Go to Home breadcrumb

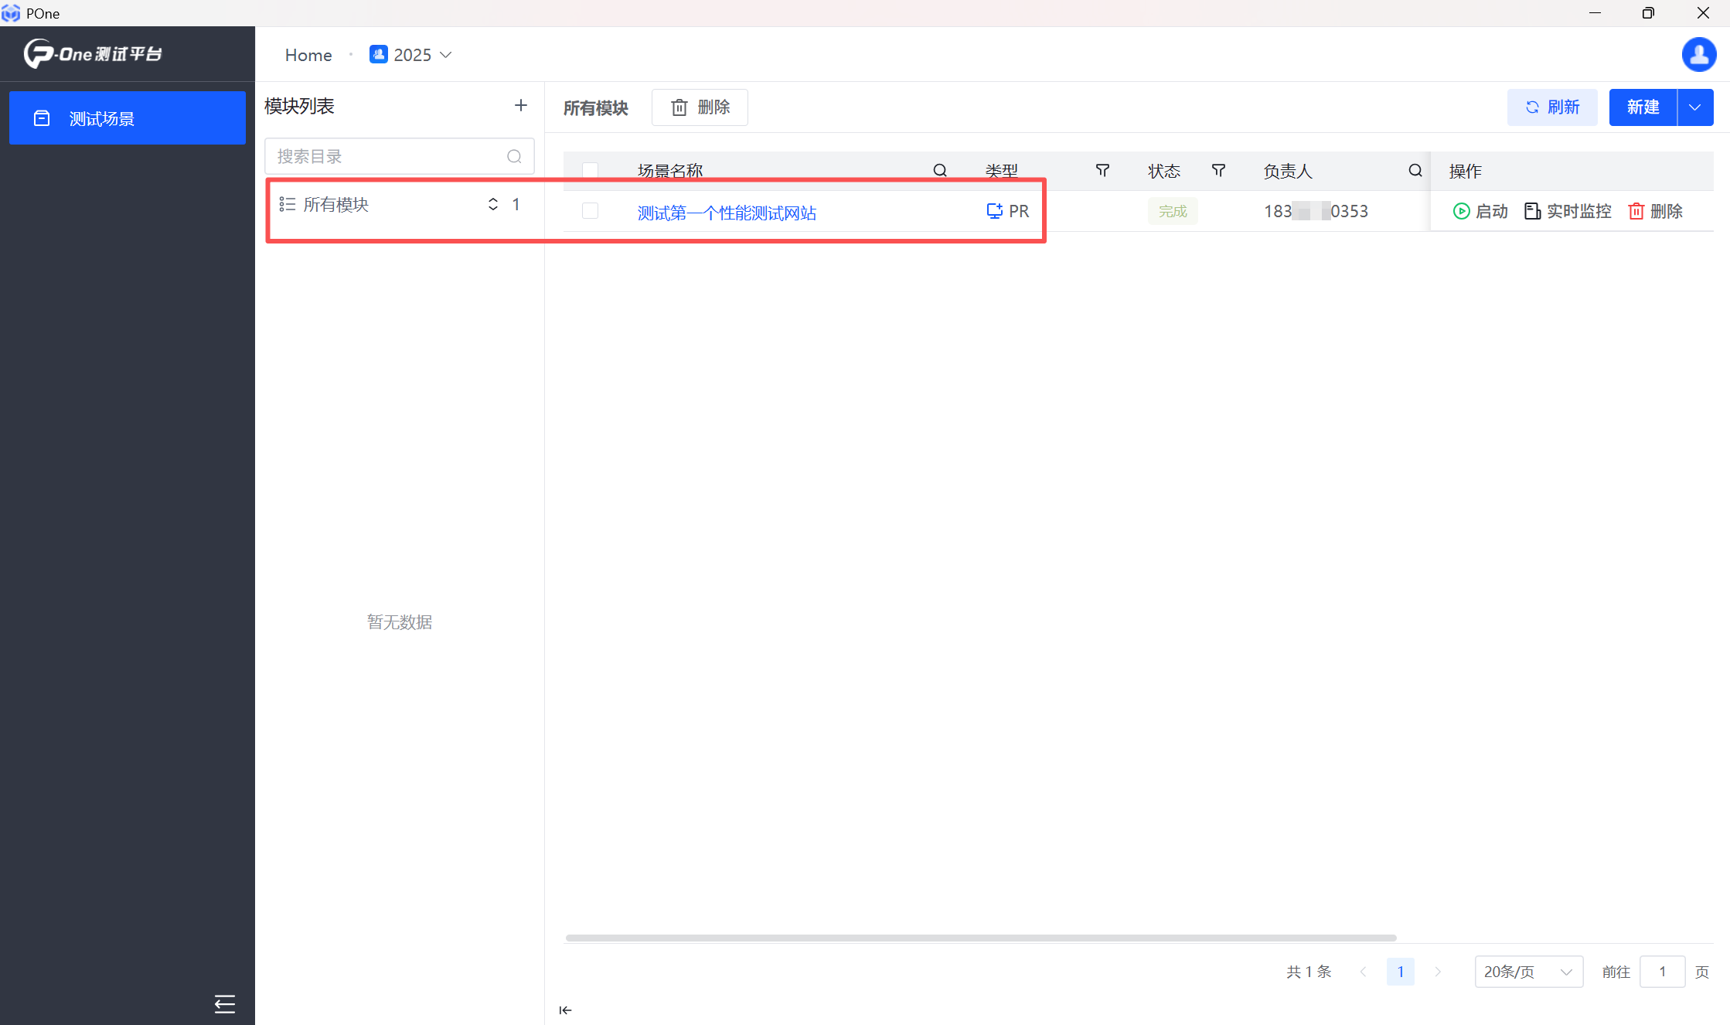tap(308, 55)
